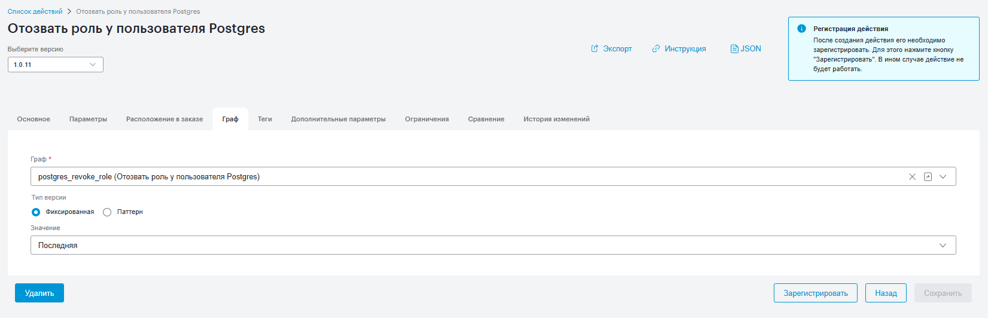Click the Удалить button
The width and height of the screenshot is (988, 318).
click(x=39, y=293)
